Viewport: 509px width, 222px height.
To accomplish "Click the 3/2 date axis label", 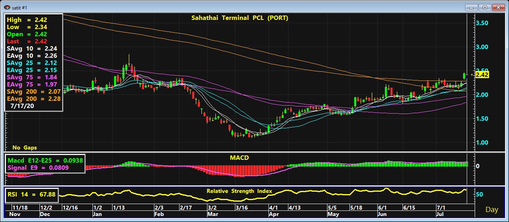I will pos(212,208).
